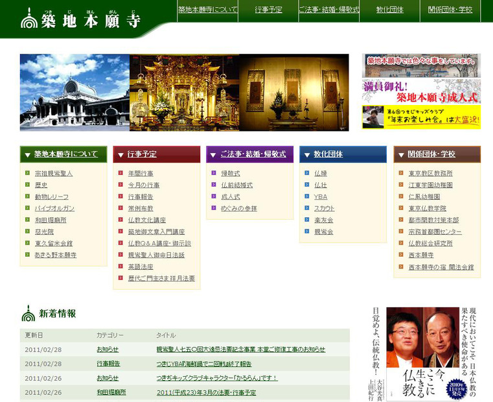
Task: Click the red arrow icon beside 英語法座
Action: point(120,266)
